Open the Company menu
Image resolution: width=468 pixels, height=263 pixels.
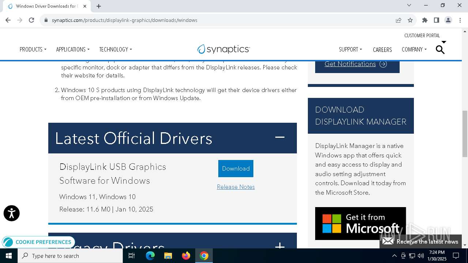point(414,49)
